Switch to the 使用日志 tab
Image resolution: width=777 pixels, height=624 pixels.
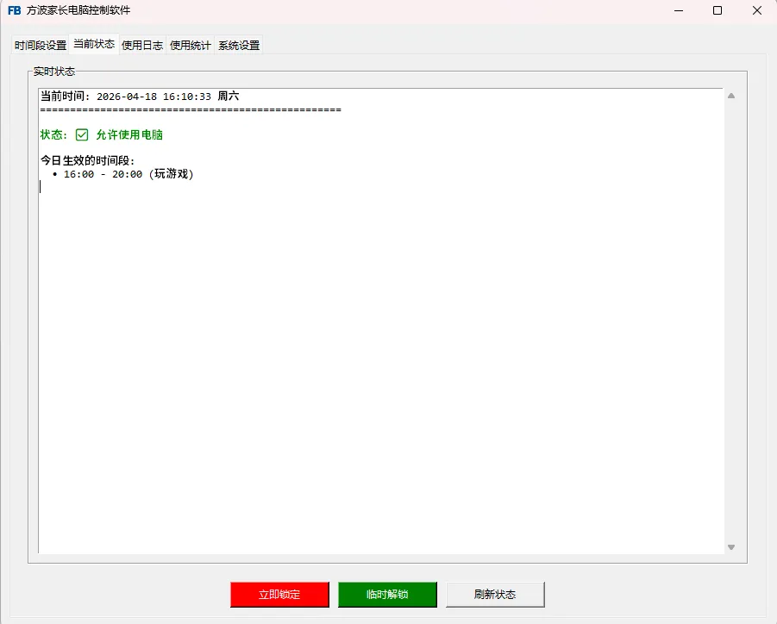(142, 45)
